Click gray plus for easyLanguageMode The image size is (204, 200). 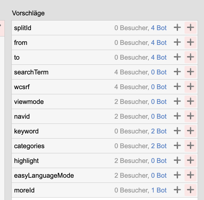(177, 175)
